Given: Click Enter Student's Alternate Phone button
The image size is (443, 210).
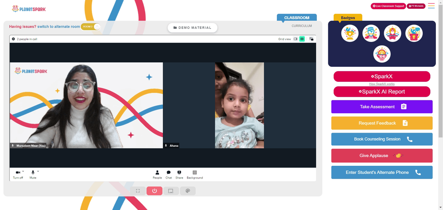Looking at the screenshot, I should (x=382, y=172).
